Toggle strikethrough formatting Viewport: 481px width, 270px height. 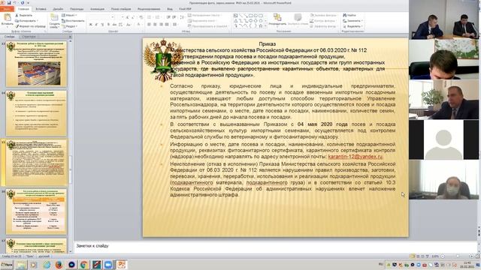point(114,25)
